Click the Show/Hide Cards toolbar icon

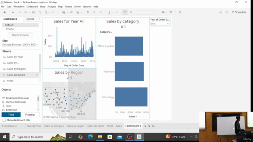(x=163, y=12)
